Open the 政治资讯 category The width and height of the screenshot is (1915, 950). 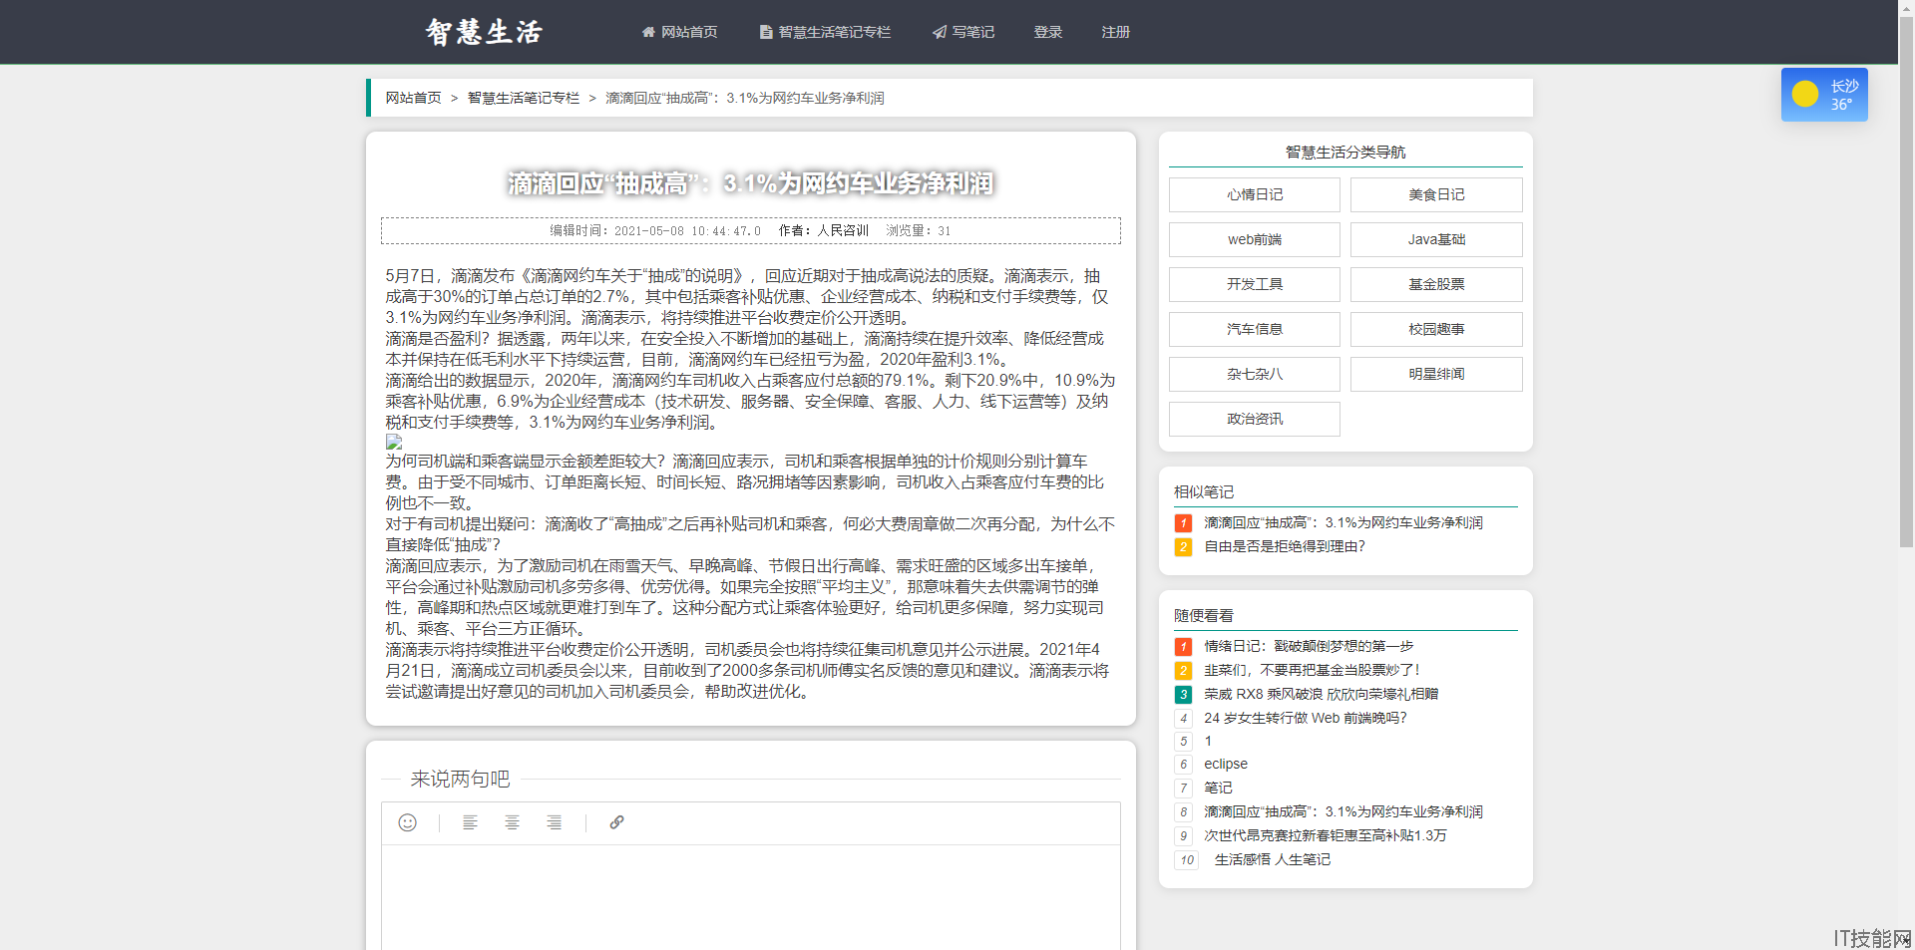coord(1255,419)
